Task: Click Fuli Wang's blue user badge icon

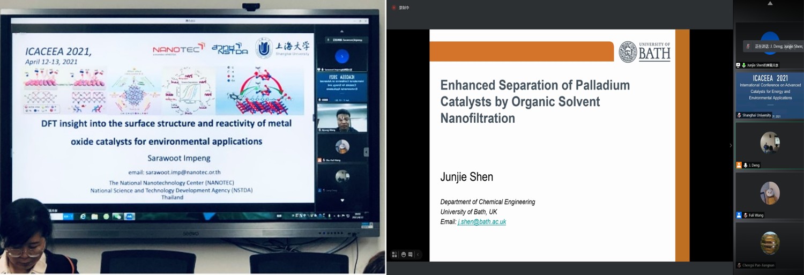Action: pyautogui.click(x=739, y=215)
